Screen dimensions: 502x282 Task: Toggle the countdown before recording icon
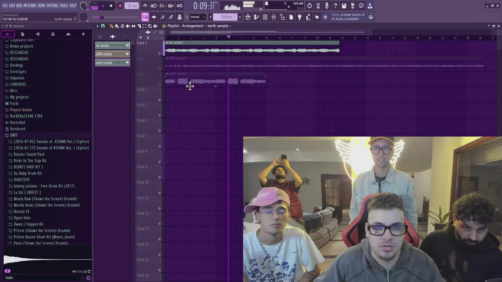(x=162, y=6)
